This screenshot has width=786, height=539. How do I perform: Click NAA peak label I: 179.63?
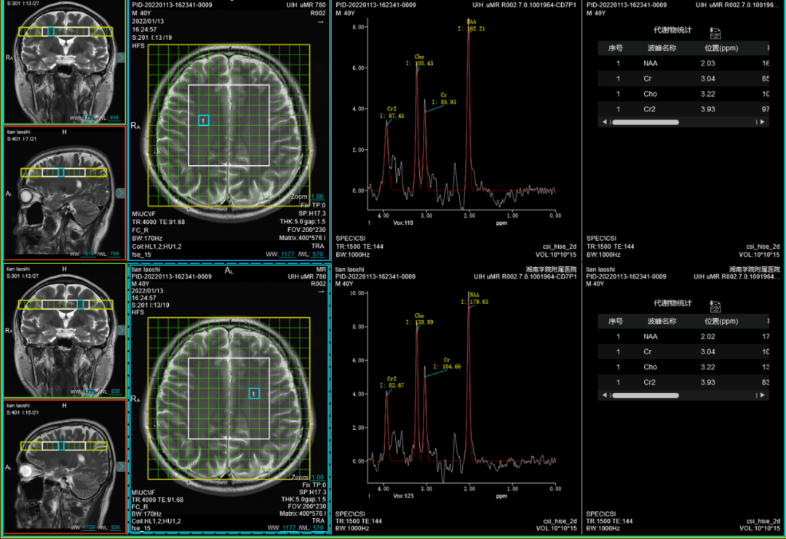pyautogui.click(x=475, y=302)
